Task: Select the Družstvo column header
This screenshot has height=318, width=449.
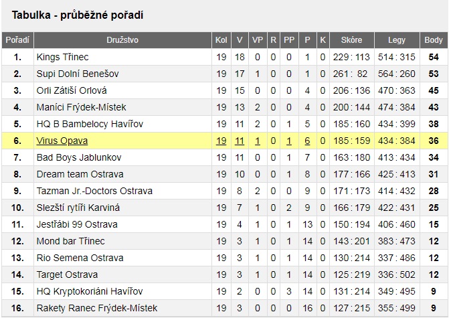Action: pyautogui.click(x=122, y=40)
